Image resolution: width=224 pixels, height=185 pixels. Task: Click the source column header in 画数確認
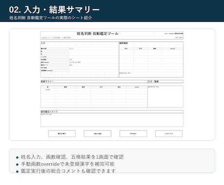172,49
